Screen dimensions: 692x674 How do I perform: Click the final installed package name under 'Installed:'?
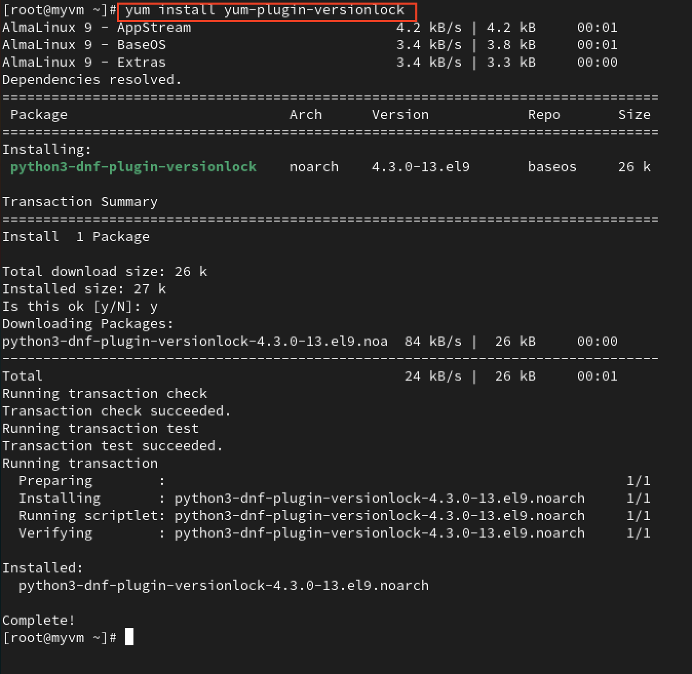click(224, 585)
